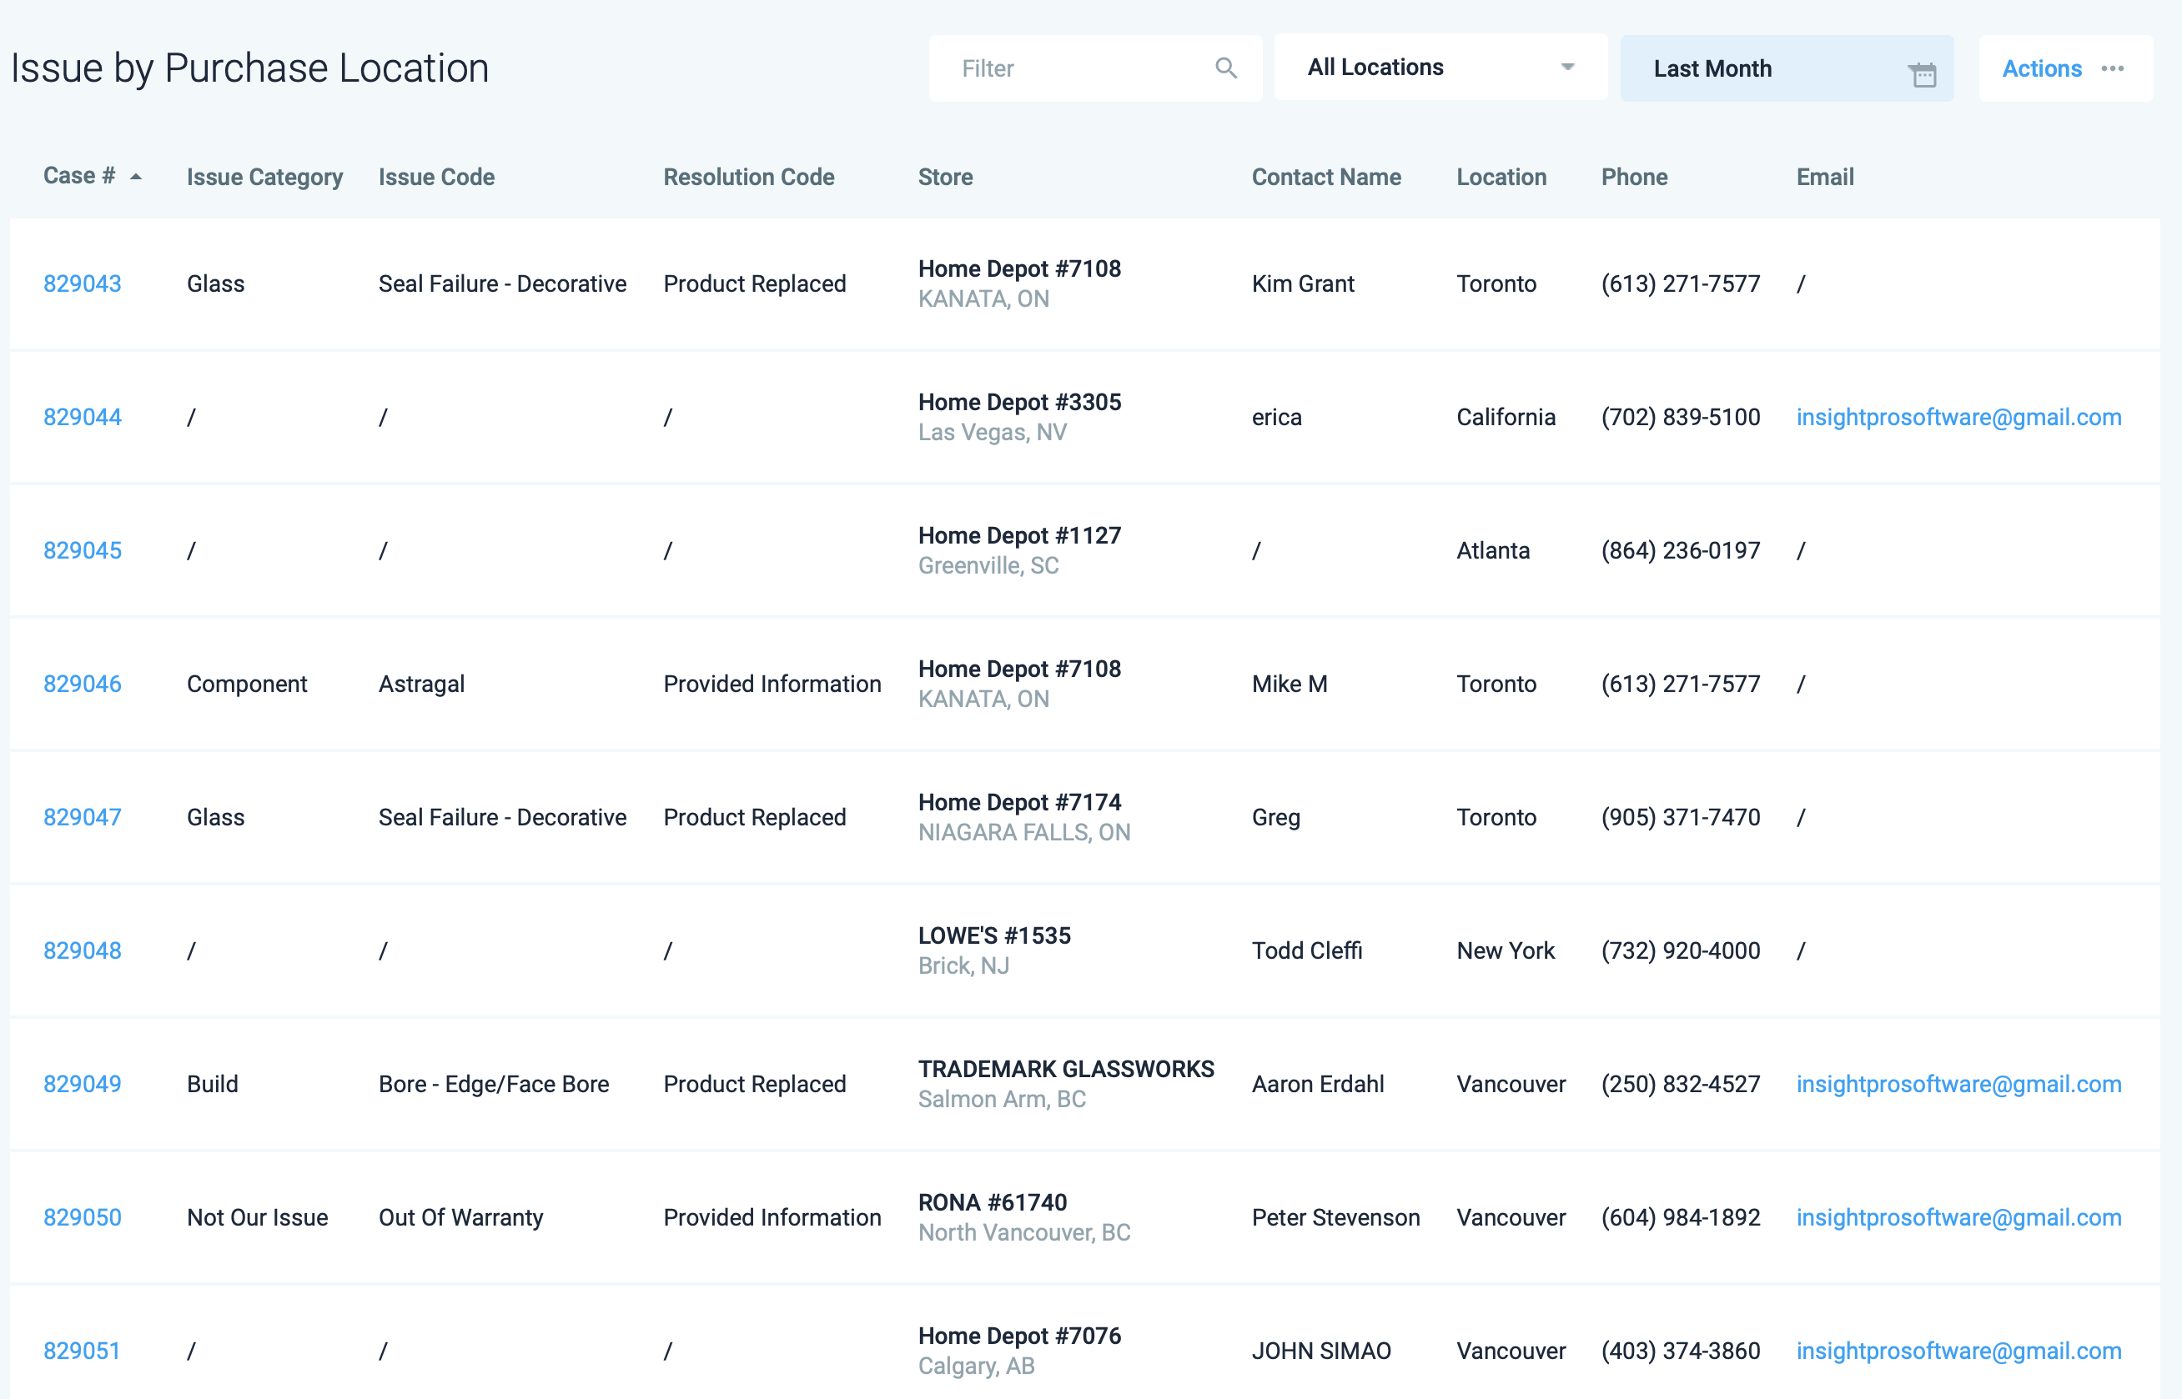Click the contact name Greg
2182x1399 pixels.
pyautogui.click(x=1276, y=819)
